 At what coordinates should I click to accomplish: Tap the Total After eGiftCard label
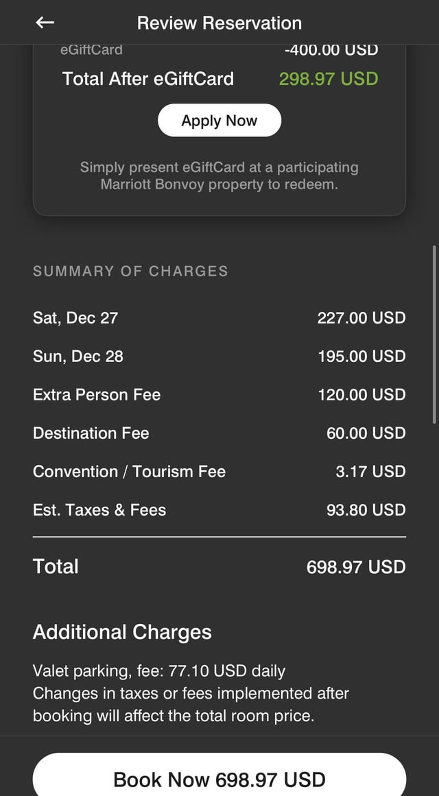[x=148, y=79]
